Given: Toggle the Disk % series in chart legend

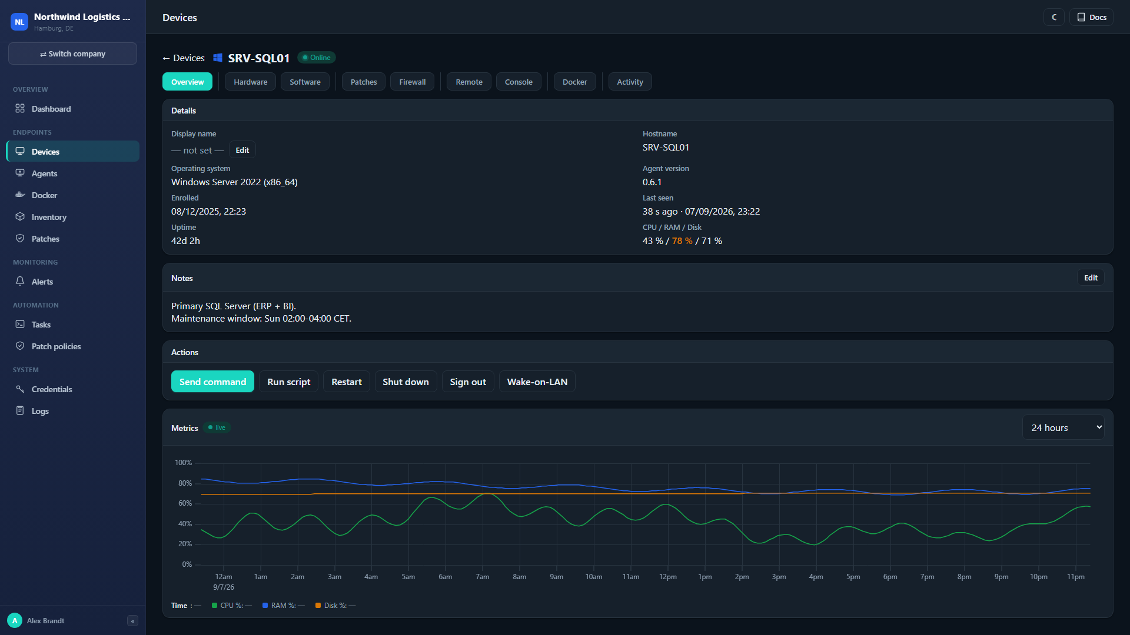Looking at the screenshot, I should [x=335, y=606].
